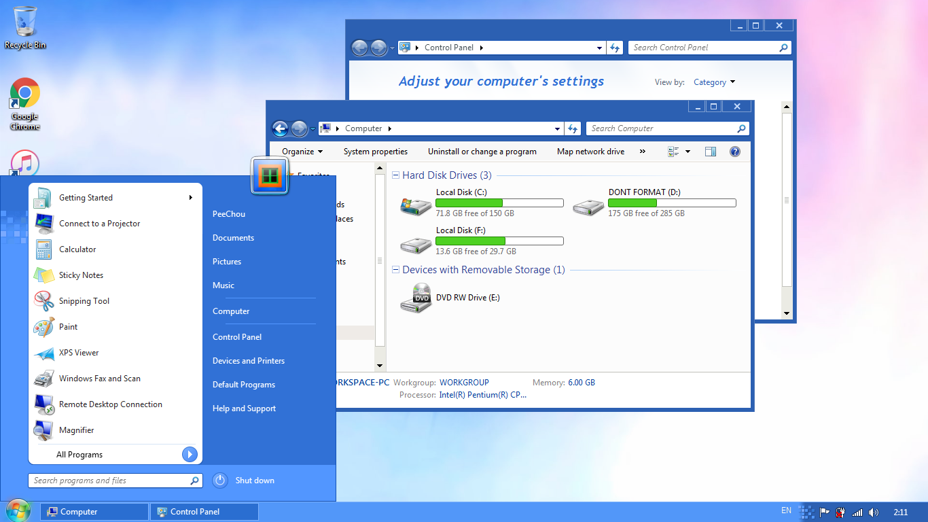Open address dropdown in the Control Panel window
Screen dimensions: 928x522
click(x=599, y=48)
